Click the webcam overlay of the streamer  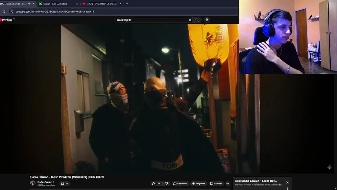click(288, 37)
